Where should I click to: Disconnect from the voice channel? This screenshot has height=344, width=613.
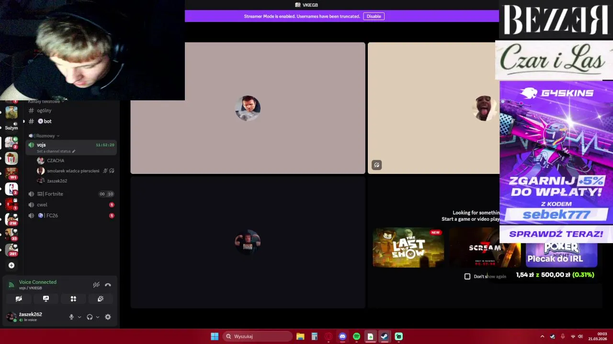pos(108,285)
